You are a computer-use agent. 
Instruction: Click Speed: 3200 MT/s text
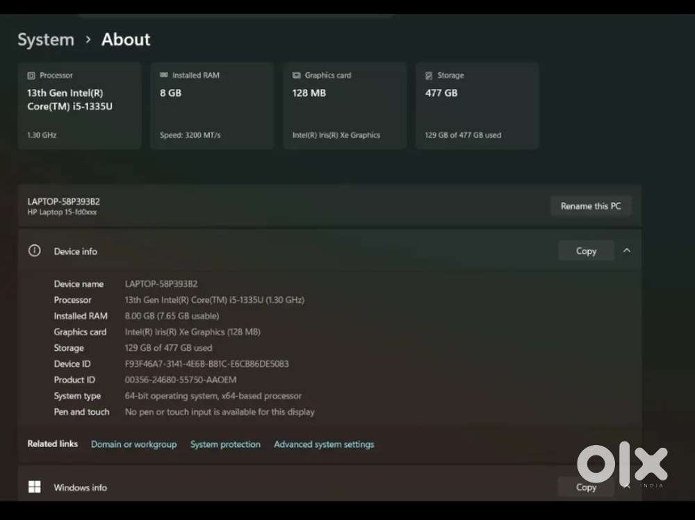[x=190, y=135]
